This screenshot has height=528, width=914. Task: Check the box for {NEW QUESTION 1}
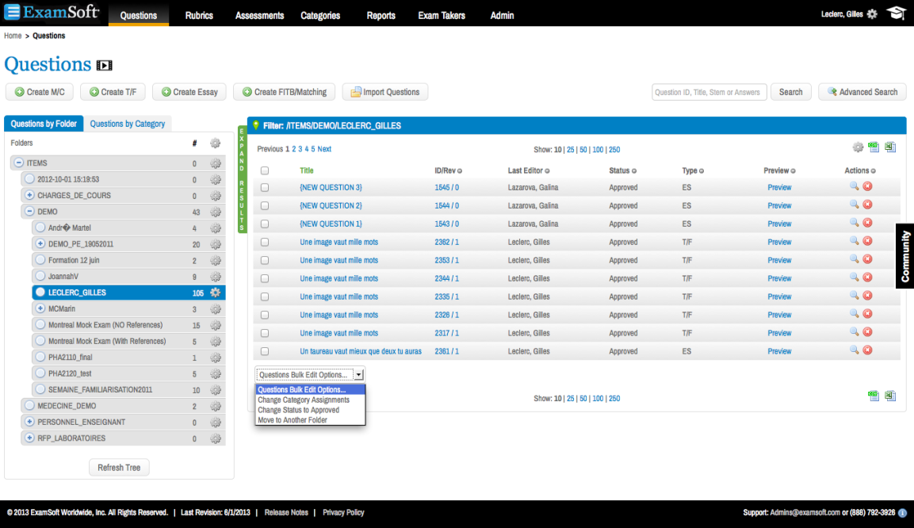tap(265, 224)
